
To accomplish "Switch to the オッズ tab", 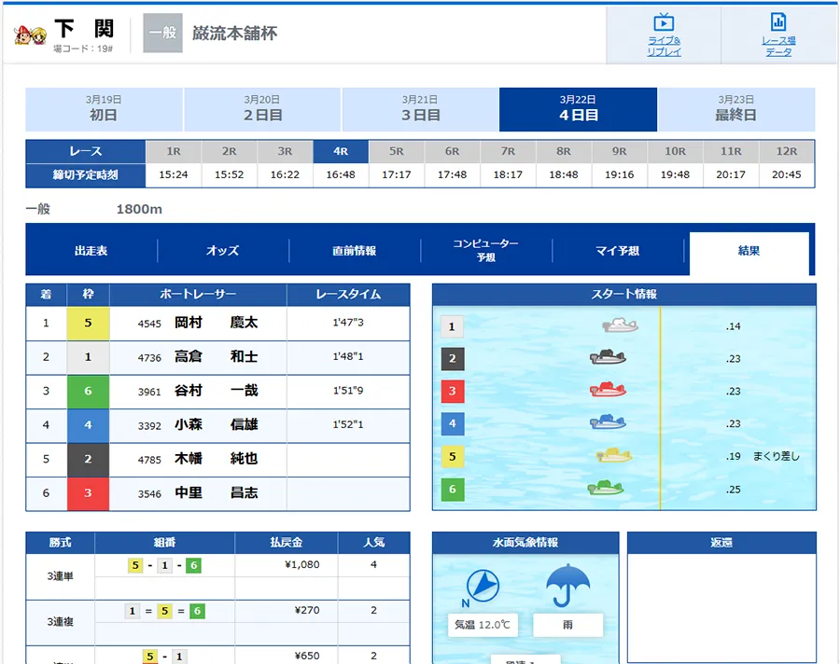I will [x=223, y=251].
